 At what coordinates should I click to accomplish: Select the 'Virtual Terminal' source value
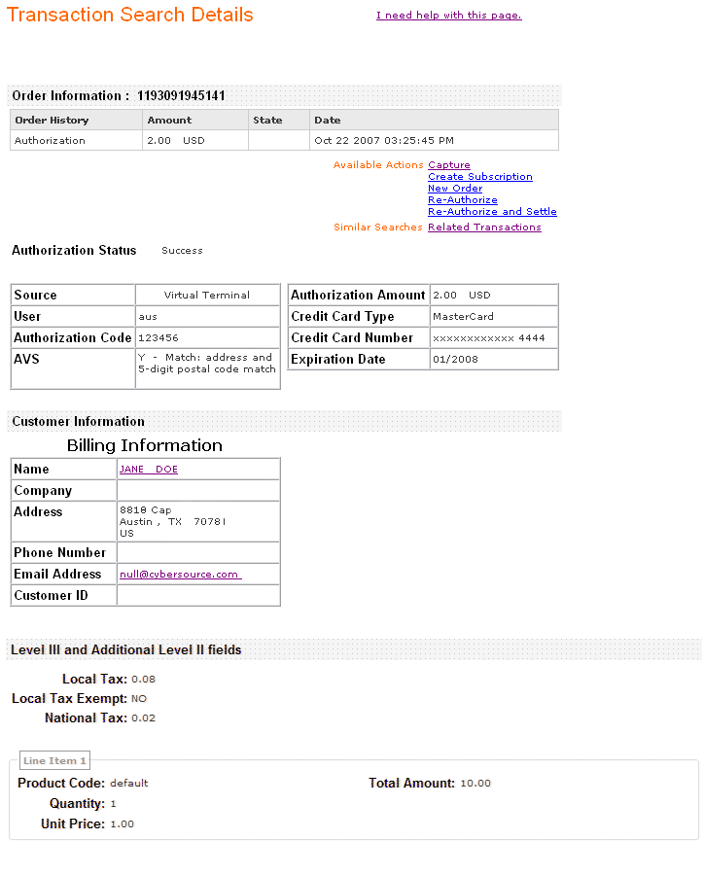point(207,296)
